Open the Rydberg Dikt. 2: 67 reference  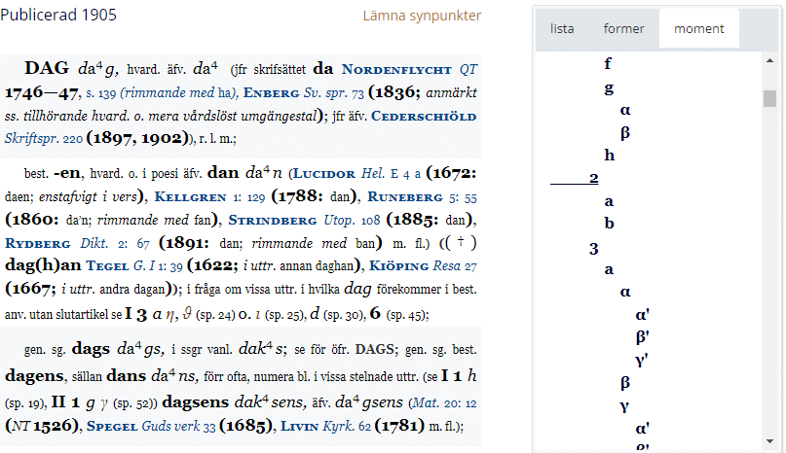(x=77, y=243)
